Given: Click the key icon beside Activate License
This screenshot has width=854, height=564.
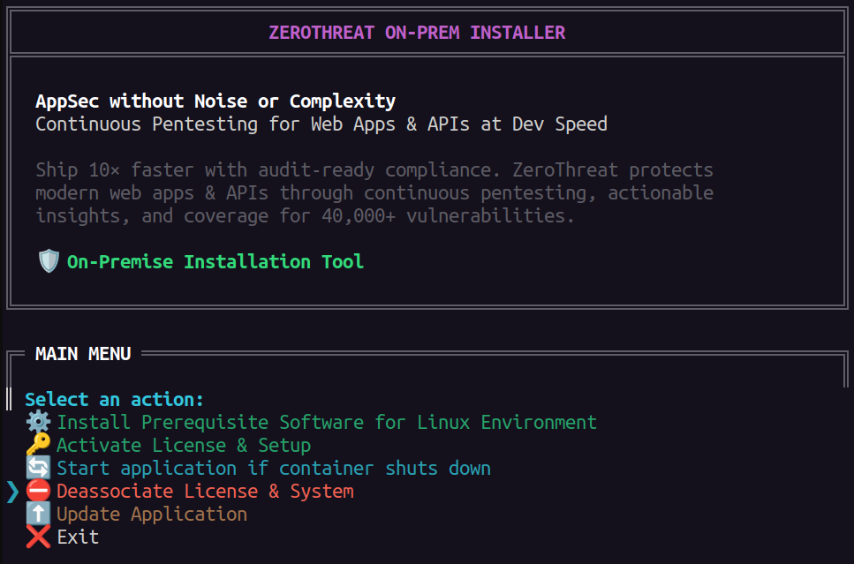Looking at the screenshot, I should pyautogui.click(x=38, y=445).
